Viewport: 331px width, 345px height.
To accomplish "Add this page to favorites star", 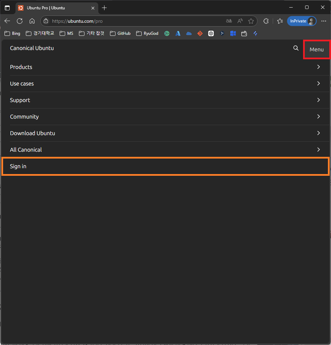I will point(251,21).
